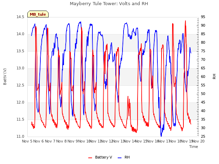Screen dimensions: 219x164
Task: Click the blue RH legend swatch
Action: [x=120, y=158]
